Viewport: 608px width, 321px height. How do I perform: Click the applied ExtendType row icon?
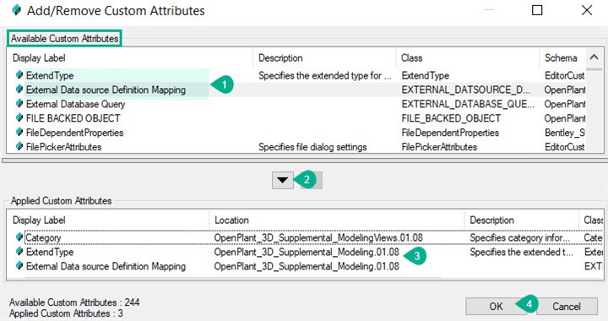(19, 252)
